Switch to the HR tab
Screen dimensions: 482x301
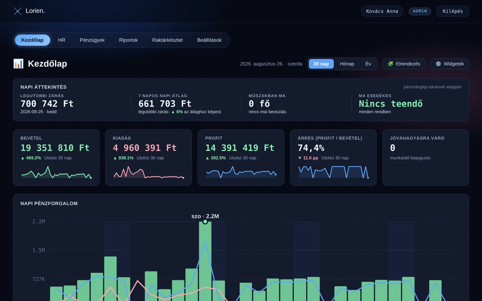pos(62,40)
